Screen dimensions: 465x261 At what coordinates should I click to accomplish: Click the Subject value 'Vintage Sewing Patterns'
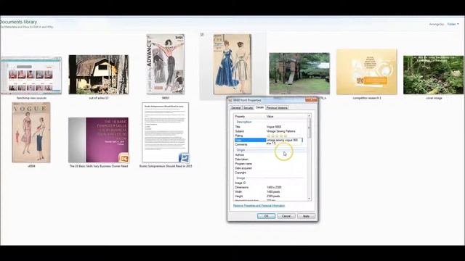coord(281,131)
